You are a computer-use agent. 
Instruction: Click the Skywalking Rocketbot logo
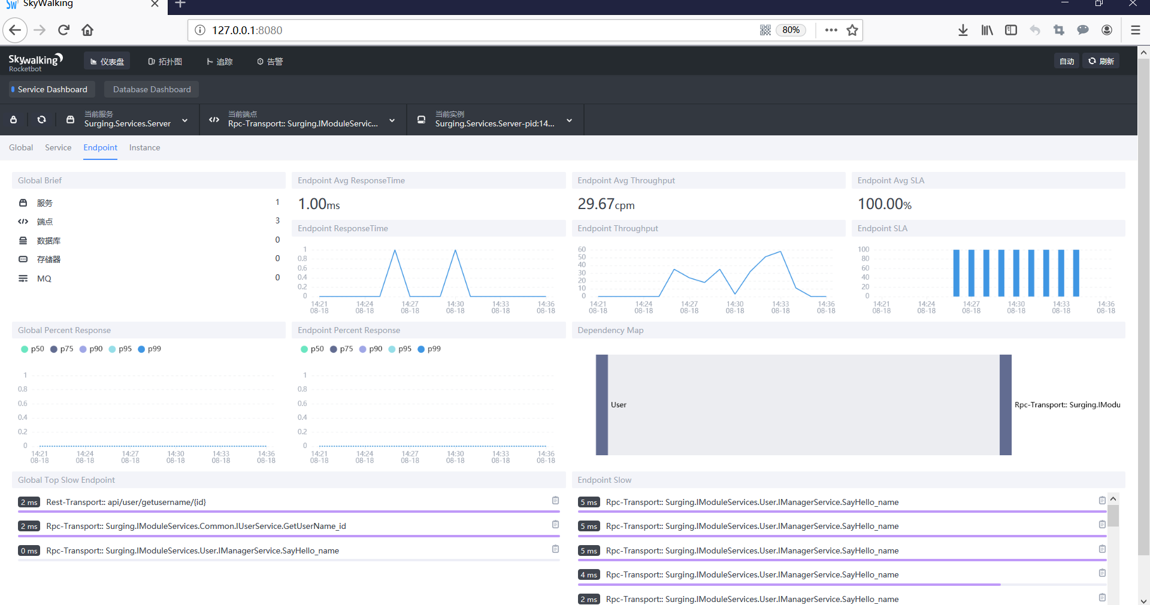tap(35, 62)
